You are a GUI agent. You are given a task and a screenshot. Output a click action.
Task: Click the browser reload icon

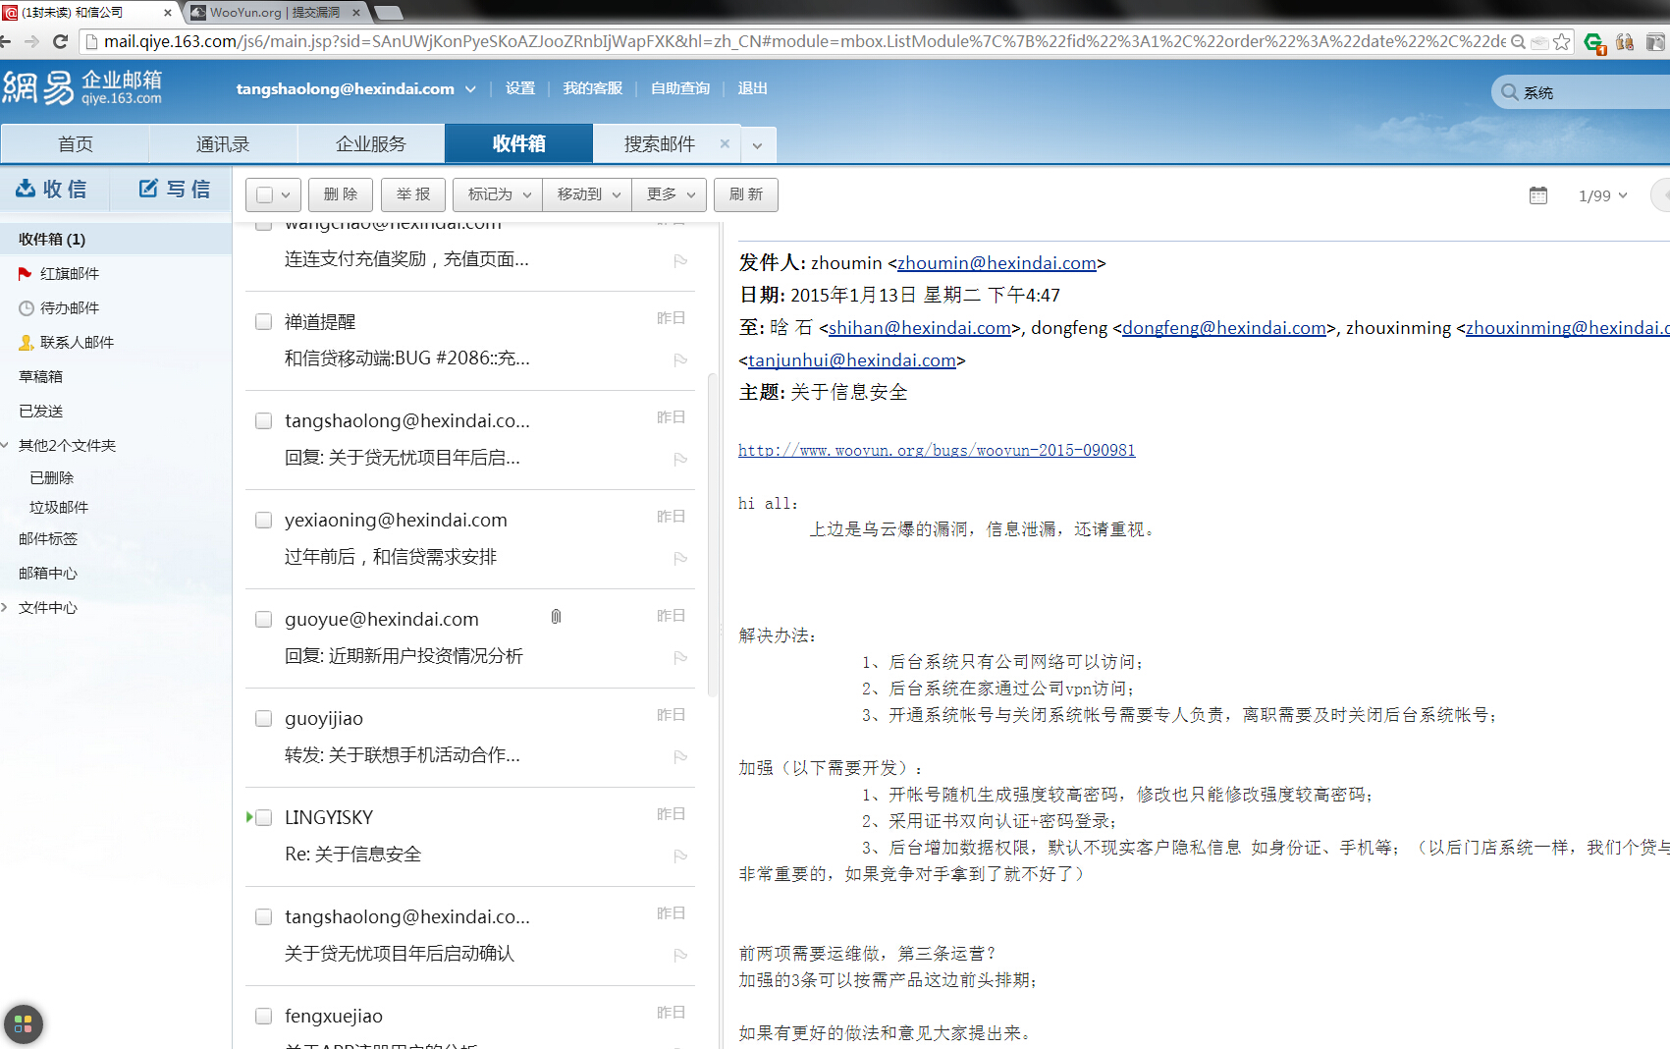tap(60, 41)
